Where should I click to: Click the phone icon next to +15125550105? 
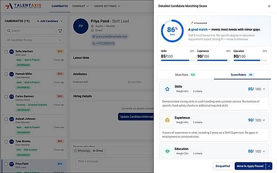(x=94, y=43)
